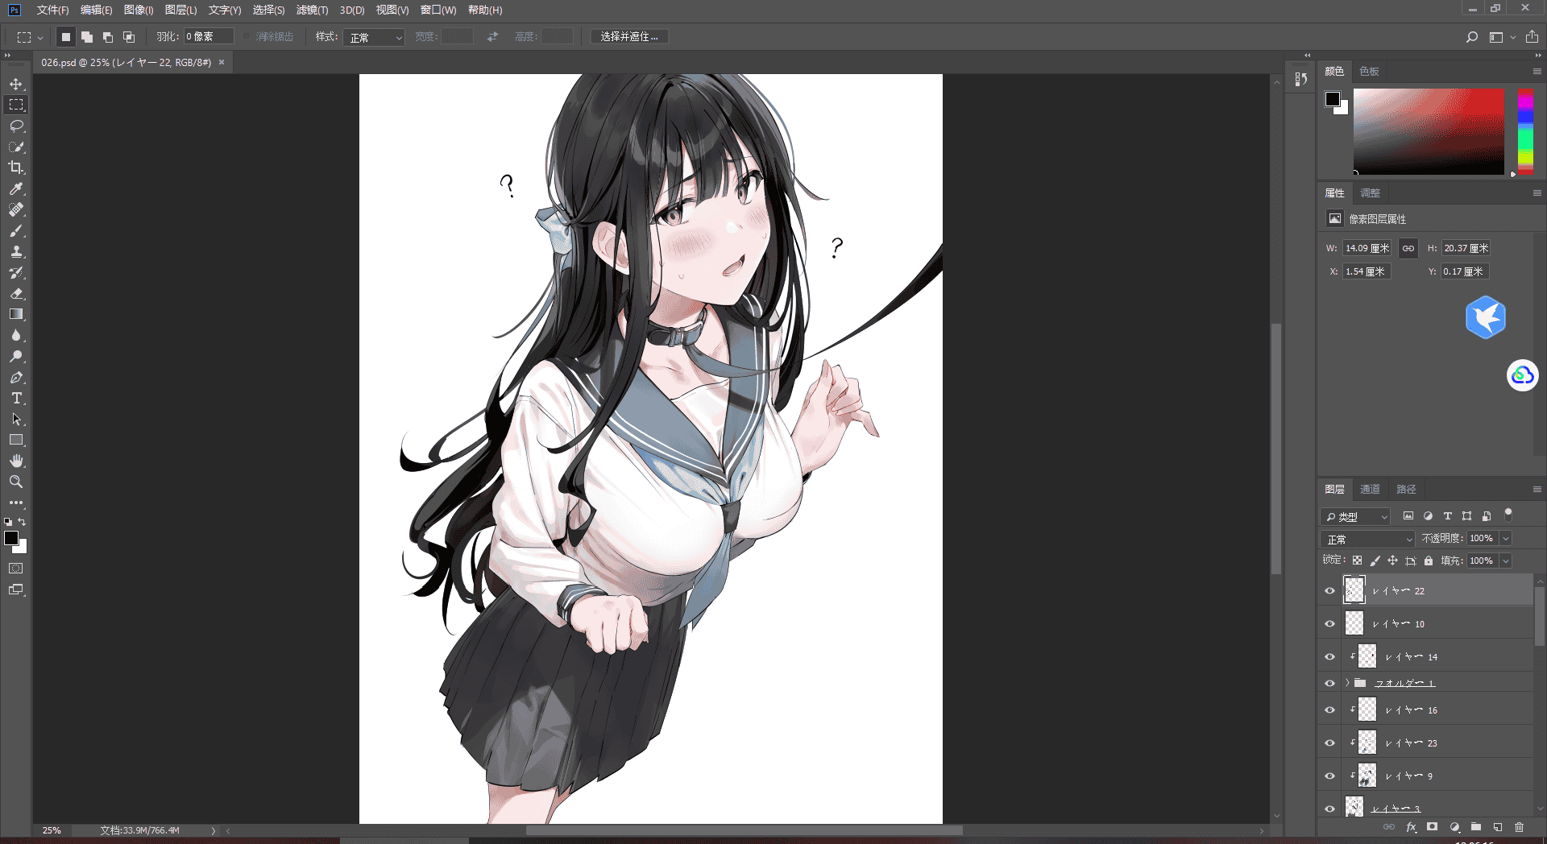
Task: Click the trash icon in Layers panel
Action: [1519, 827]
